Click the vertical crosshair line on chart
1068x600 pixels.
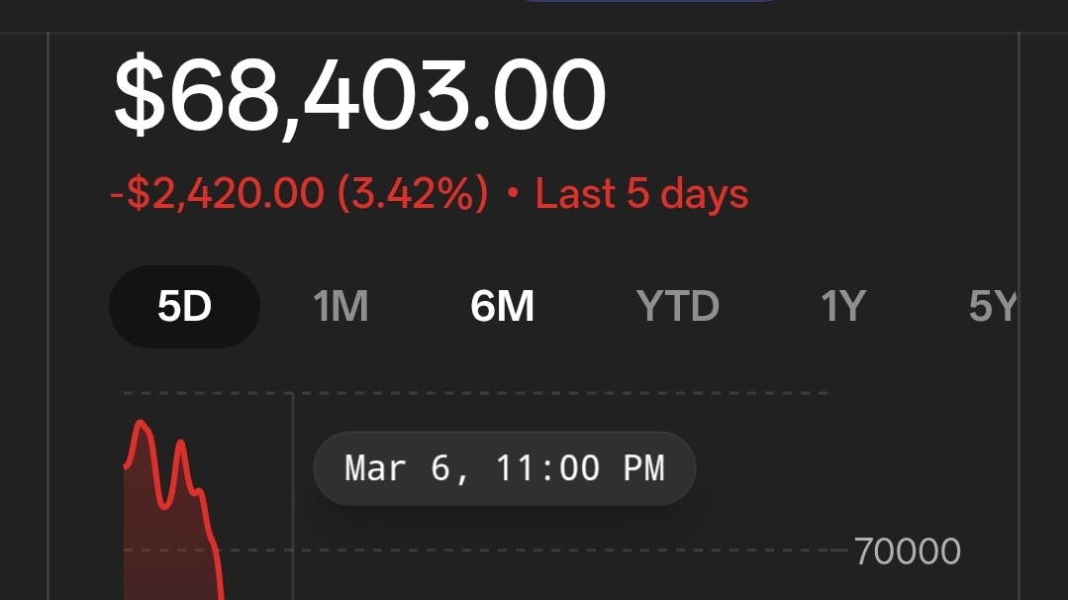pyautogui.click(x=293, y=496)
